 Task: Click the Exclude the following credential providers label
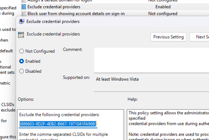coord(59,115)
